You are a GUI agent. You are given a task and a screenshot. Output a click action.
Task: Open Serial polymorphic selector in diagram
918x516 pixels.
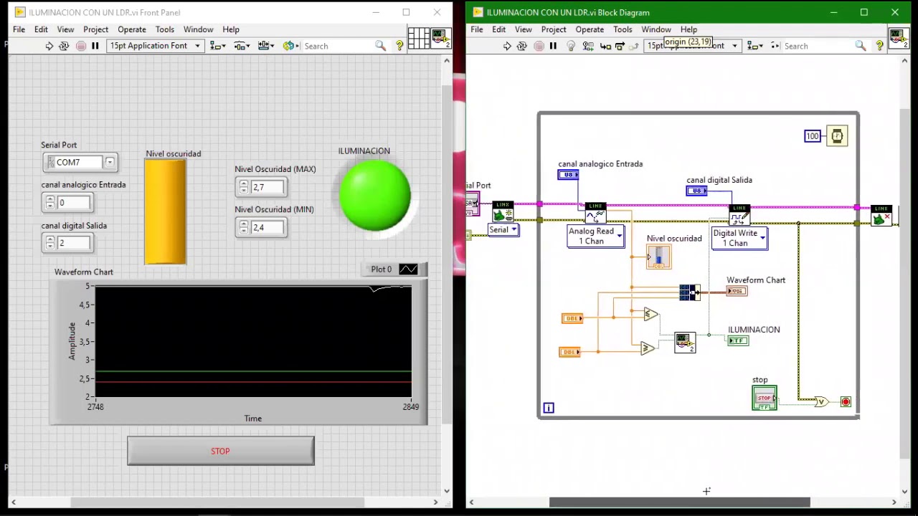(x=503, y=230)
